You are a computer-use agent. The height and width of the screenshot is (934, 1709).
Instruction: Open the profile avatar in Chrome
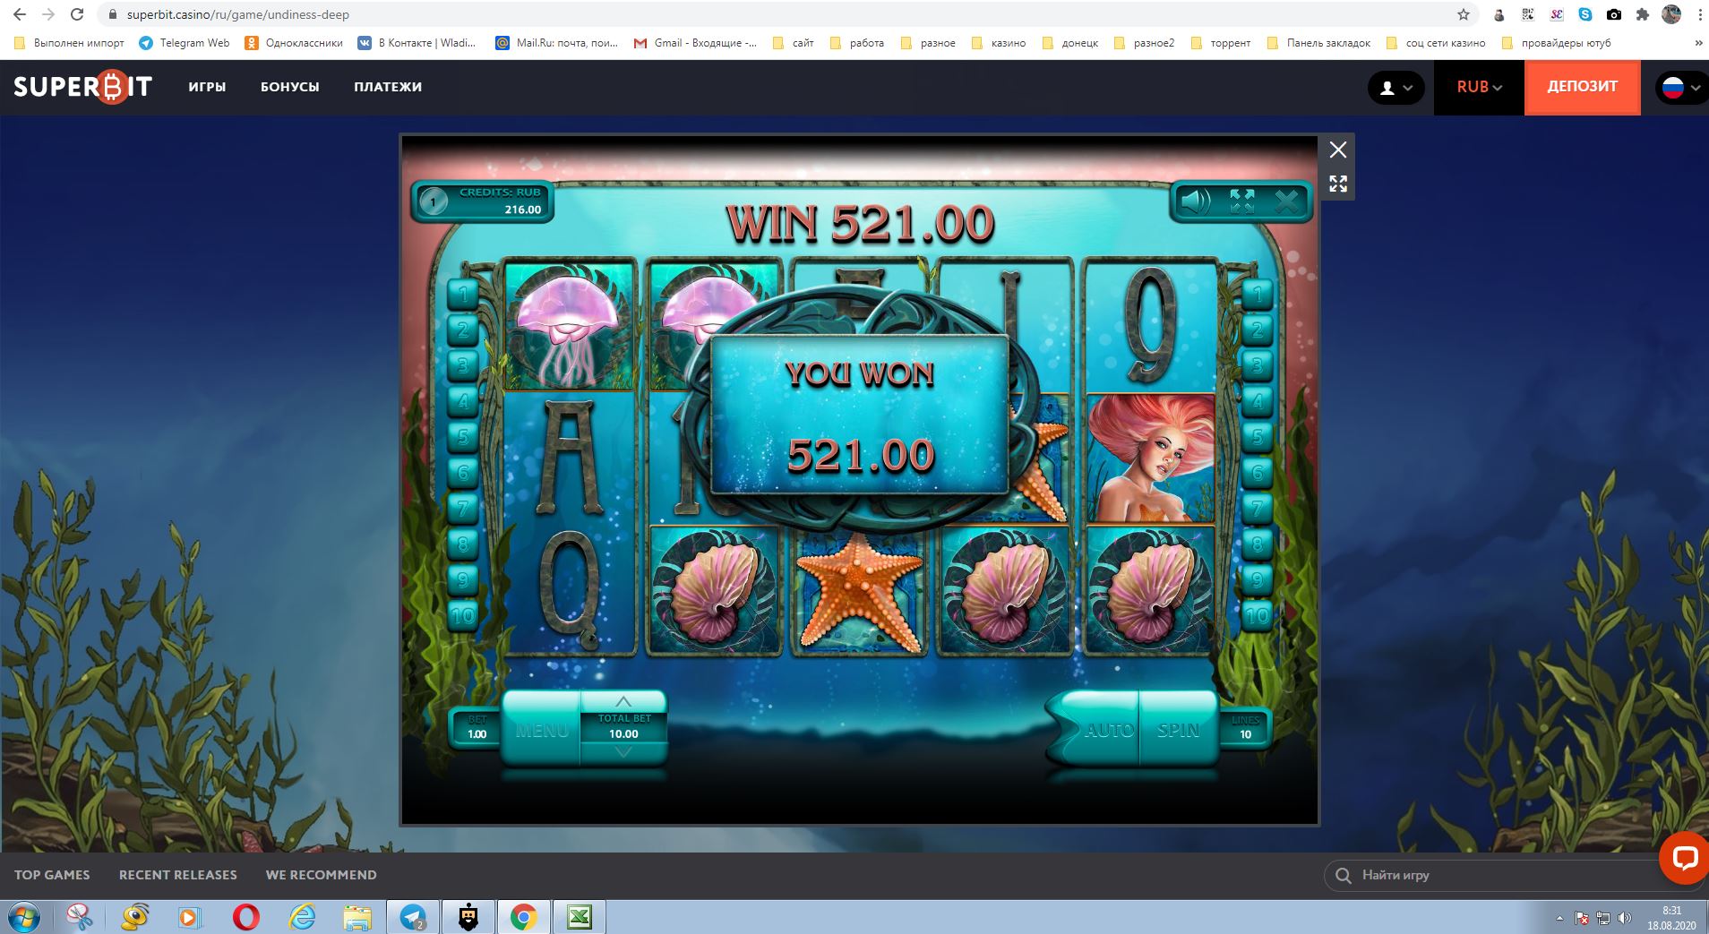pos(1670,14)
